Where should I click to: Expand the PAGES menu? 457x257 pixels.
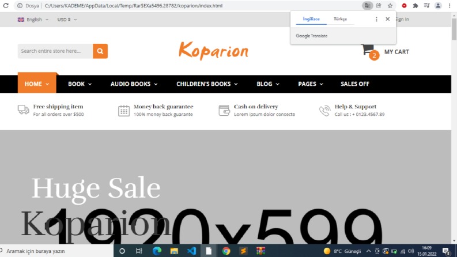(311, 84)
